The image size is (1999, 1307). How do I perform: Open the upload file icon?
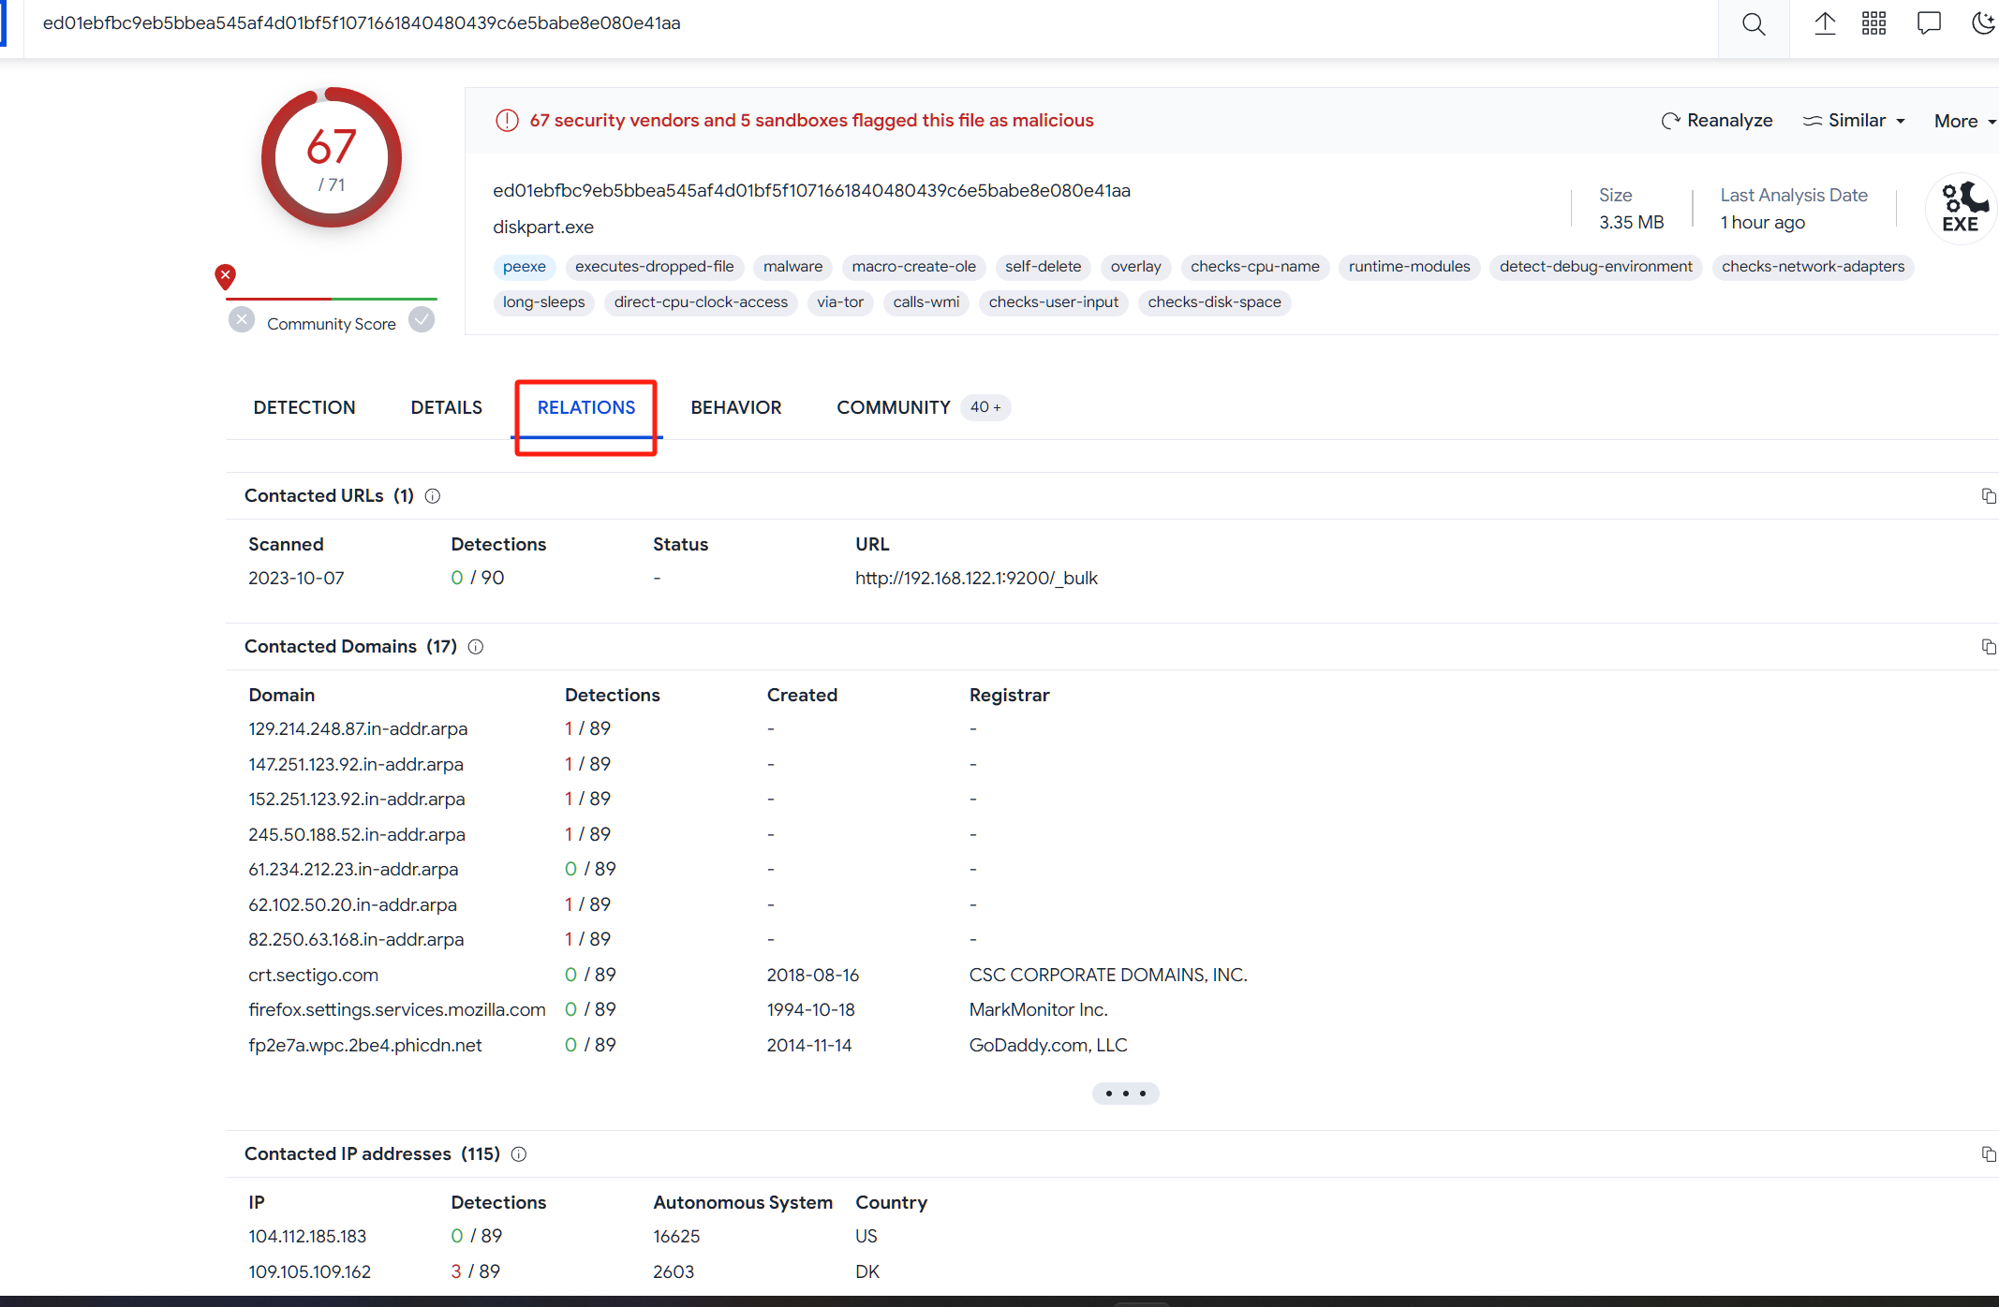point(1825,24)
